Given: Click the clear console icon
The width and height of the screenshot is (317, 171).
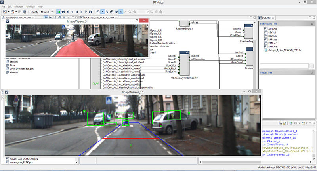Looking at the screenshot, I should [280, 123].
